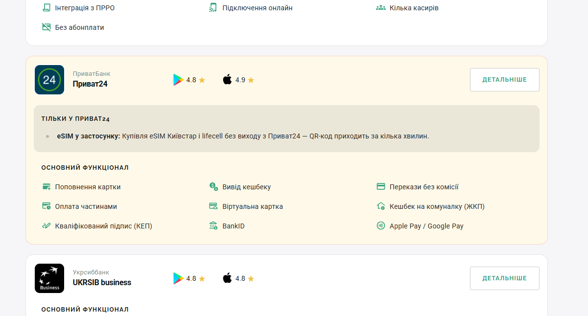Click the Приват24 app logo
Screen dimensions: 588x316
click(x=49, y=80)
